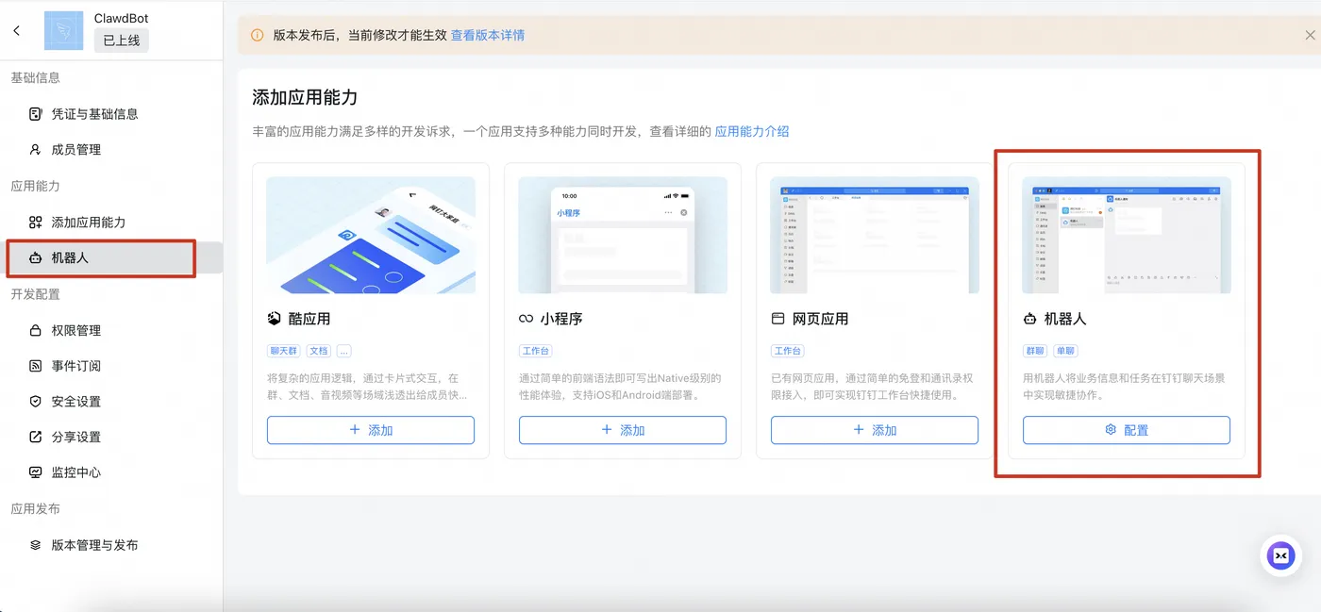1321x612 pixels.
Task: Click the 单聊 tag on 机器人 card
Action: 1065,351
